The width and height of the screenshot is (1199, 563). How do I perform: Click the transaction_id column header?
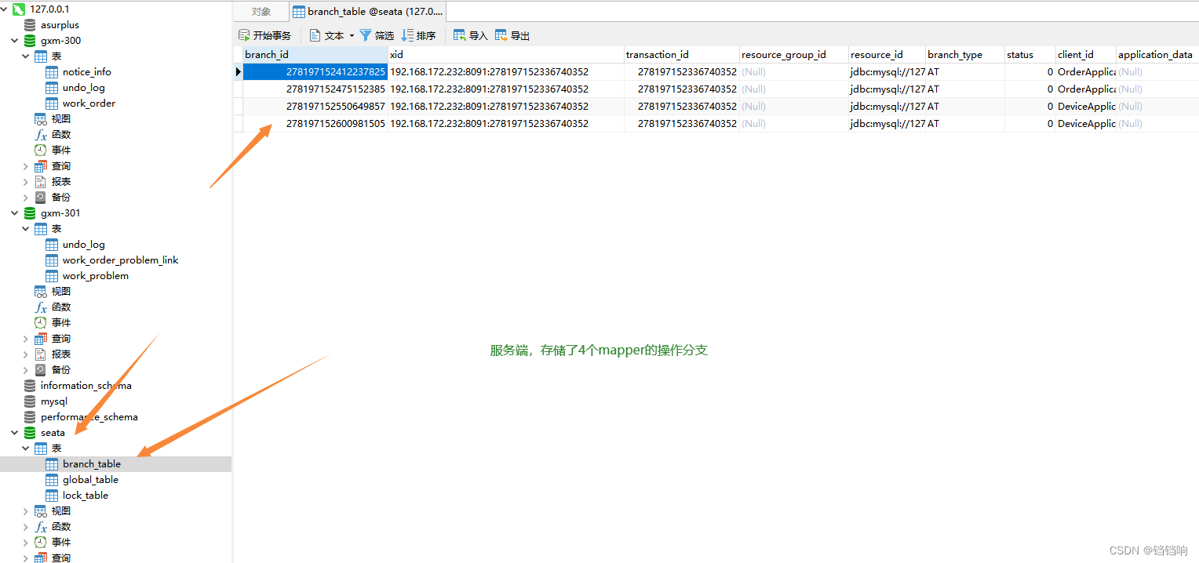point(682,55)
